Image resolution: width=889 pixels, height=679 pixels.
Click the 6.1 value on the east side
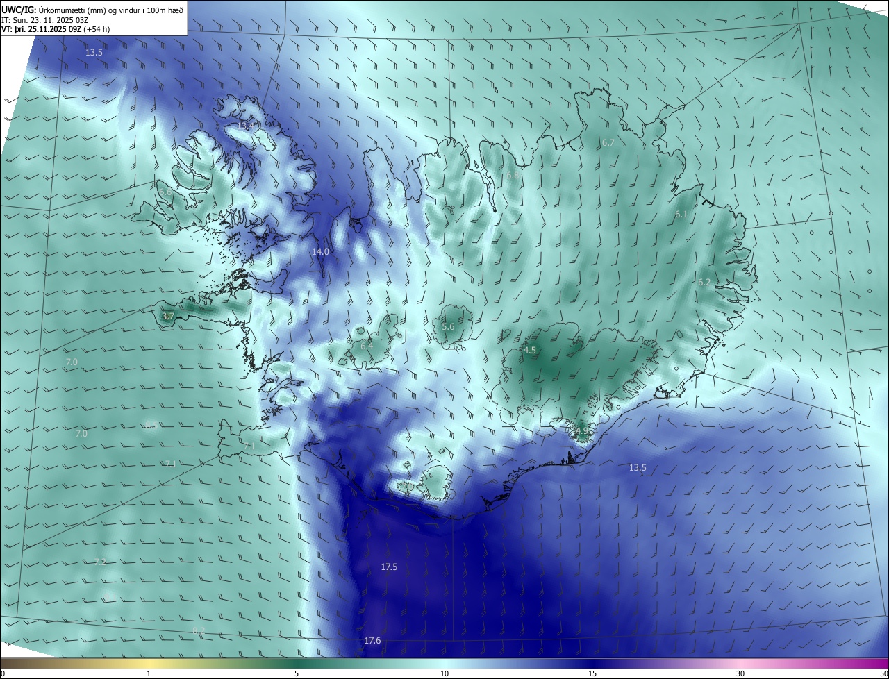tap(681, 215)
